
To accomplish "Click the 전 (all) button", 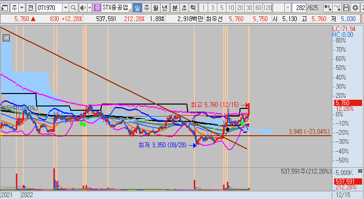I will [31, 8].
